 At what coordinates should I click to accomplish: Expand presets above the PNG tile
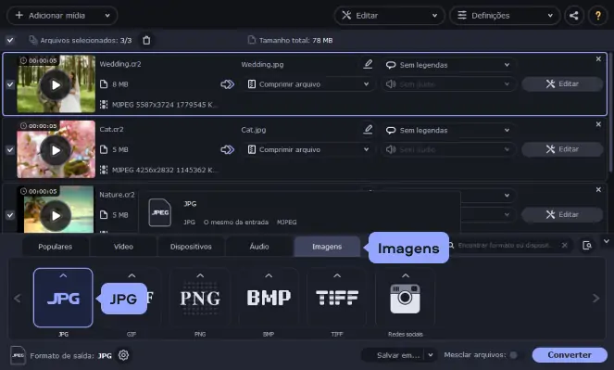click(x=200, y=275)
